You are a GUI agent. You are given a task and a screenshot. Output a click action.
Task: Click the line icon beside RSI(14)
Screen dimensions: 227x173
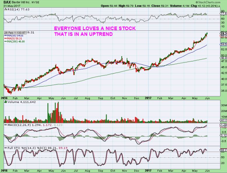tap(6, 9)
